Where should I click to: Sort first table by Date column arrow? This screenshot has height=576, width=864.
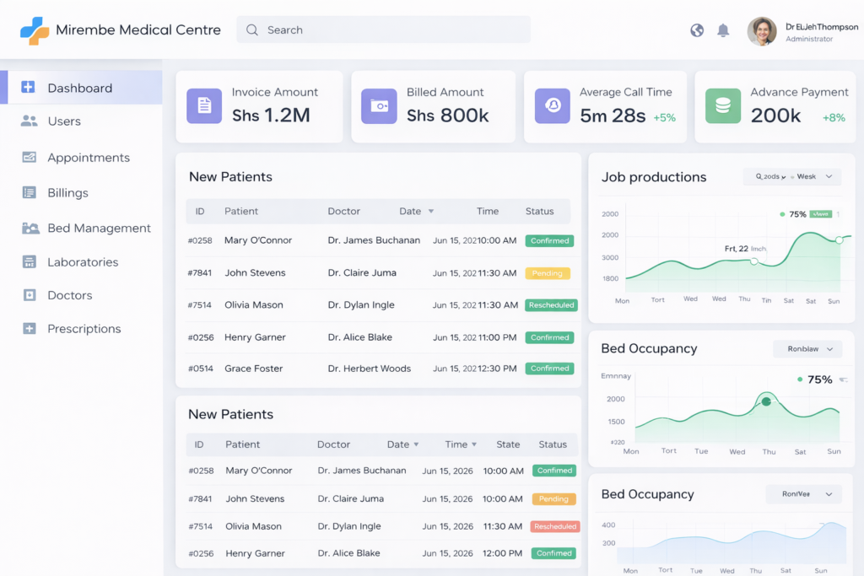pos(431,212)
